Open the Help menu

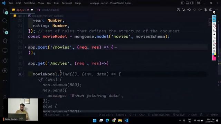pos(78,3)
